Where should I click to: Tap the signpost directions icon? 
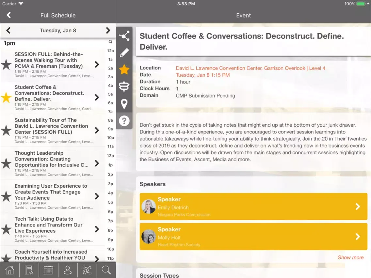[x=124, y=86]
